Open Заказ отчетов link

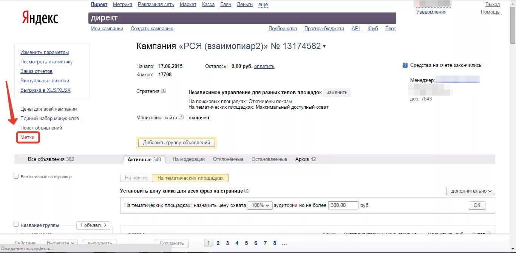pyautogui.click(x=36, y=71)
